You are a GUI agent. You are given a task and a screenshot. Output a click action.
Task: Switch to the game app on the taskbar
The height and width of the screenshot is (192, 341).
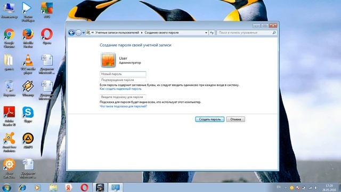click(100, 187)
